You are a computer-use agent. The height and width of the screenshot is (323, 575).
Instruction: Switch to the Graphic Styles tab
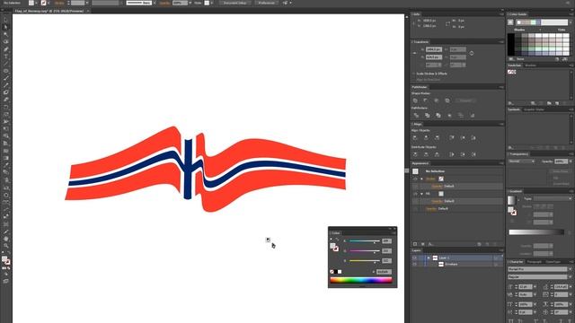coord(535,109)
